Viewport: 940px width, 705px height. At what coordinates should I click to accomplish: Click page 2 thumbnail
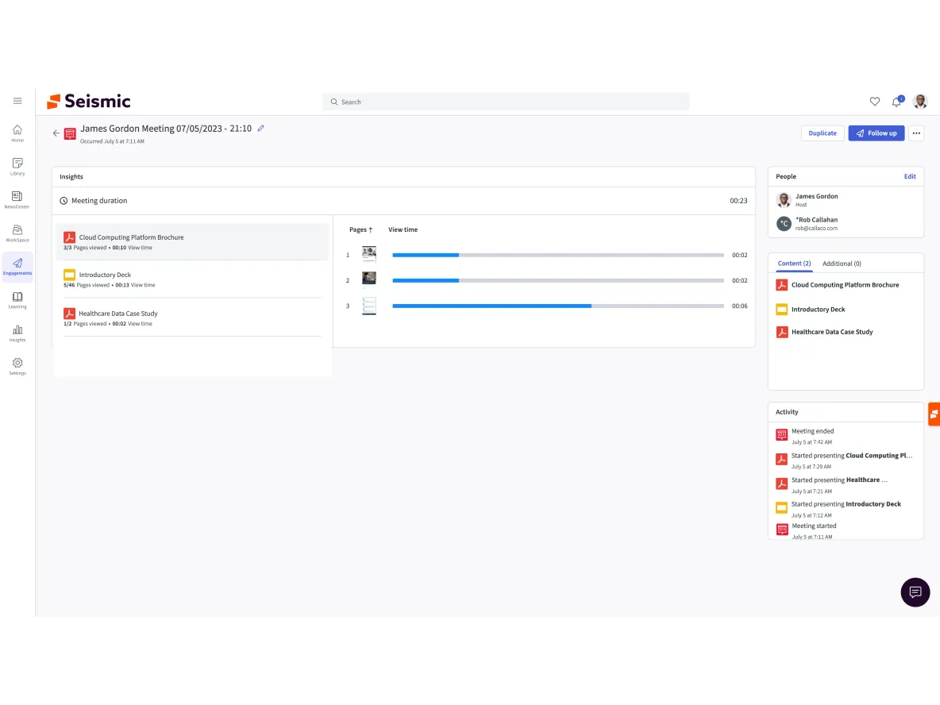(x=369, y=279)
